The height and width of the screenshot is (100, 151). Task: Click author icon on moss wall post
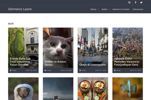(x=11, y=70)
